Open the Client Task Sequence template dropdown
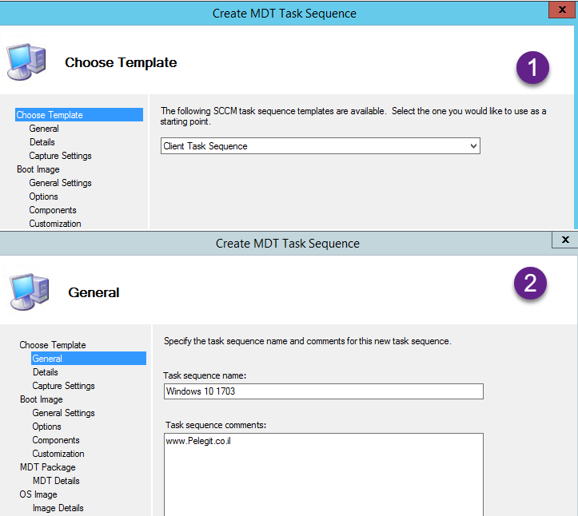 click(320, 146)
